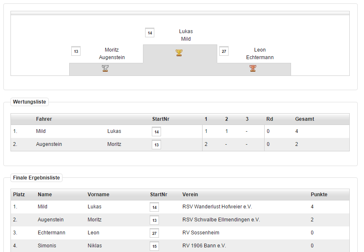364x252 pixels.
Task: Click start number 27 badge in Ergebnisliste
Action: tap(154, 233)
